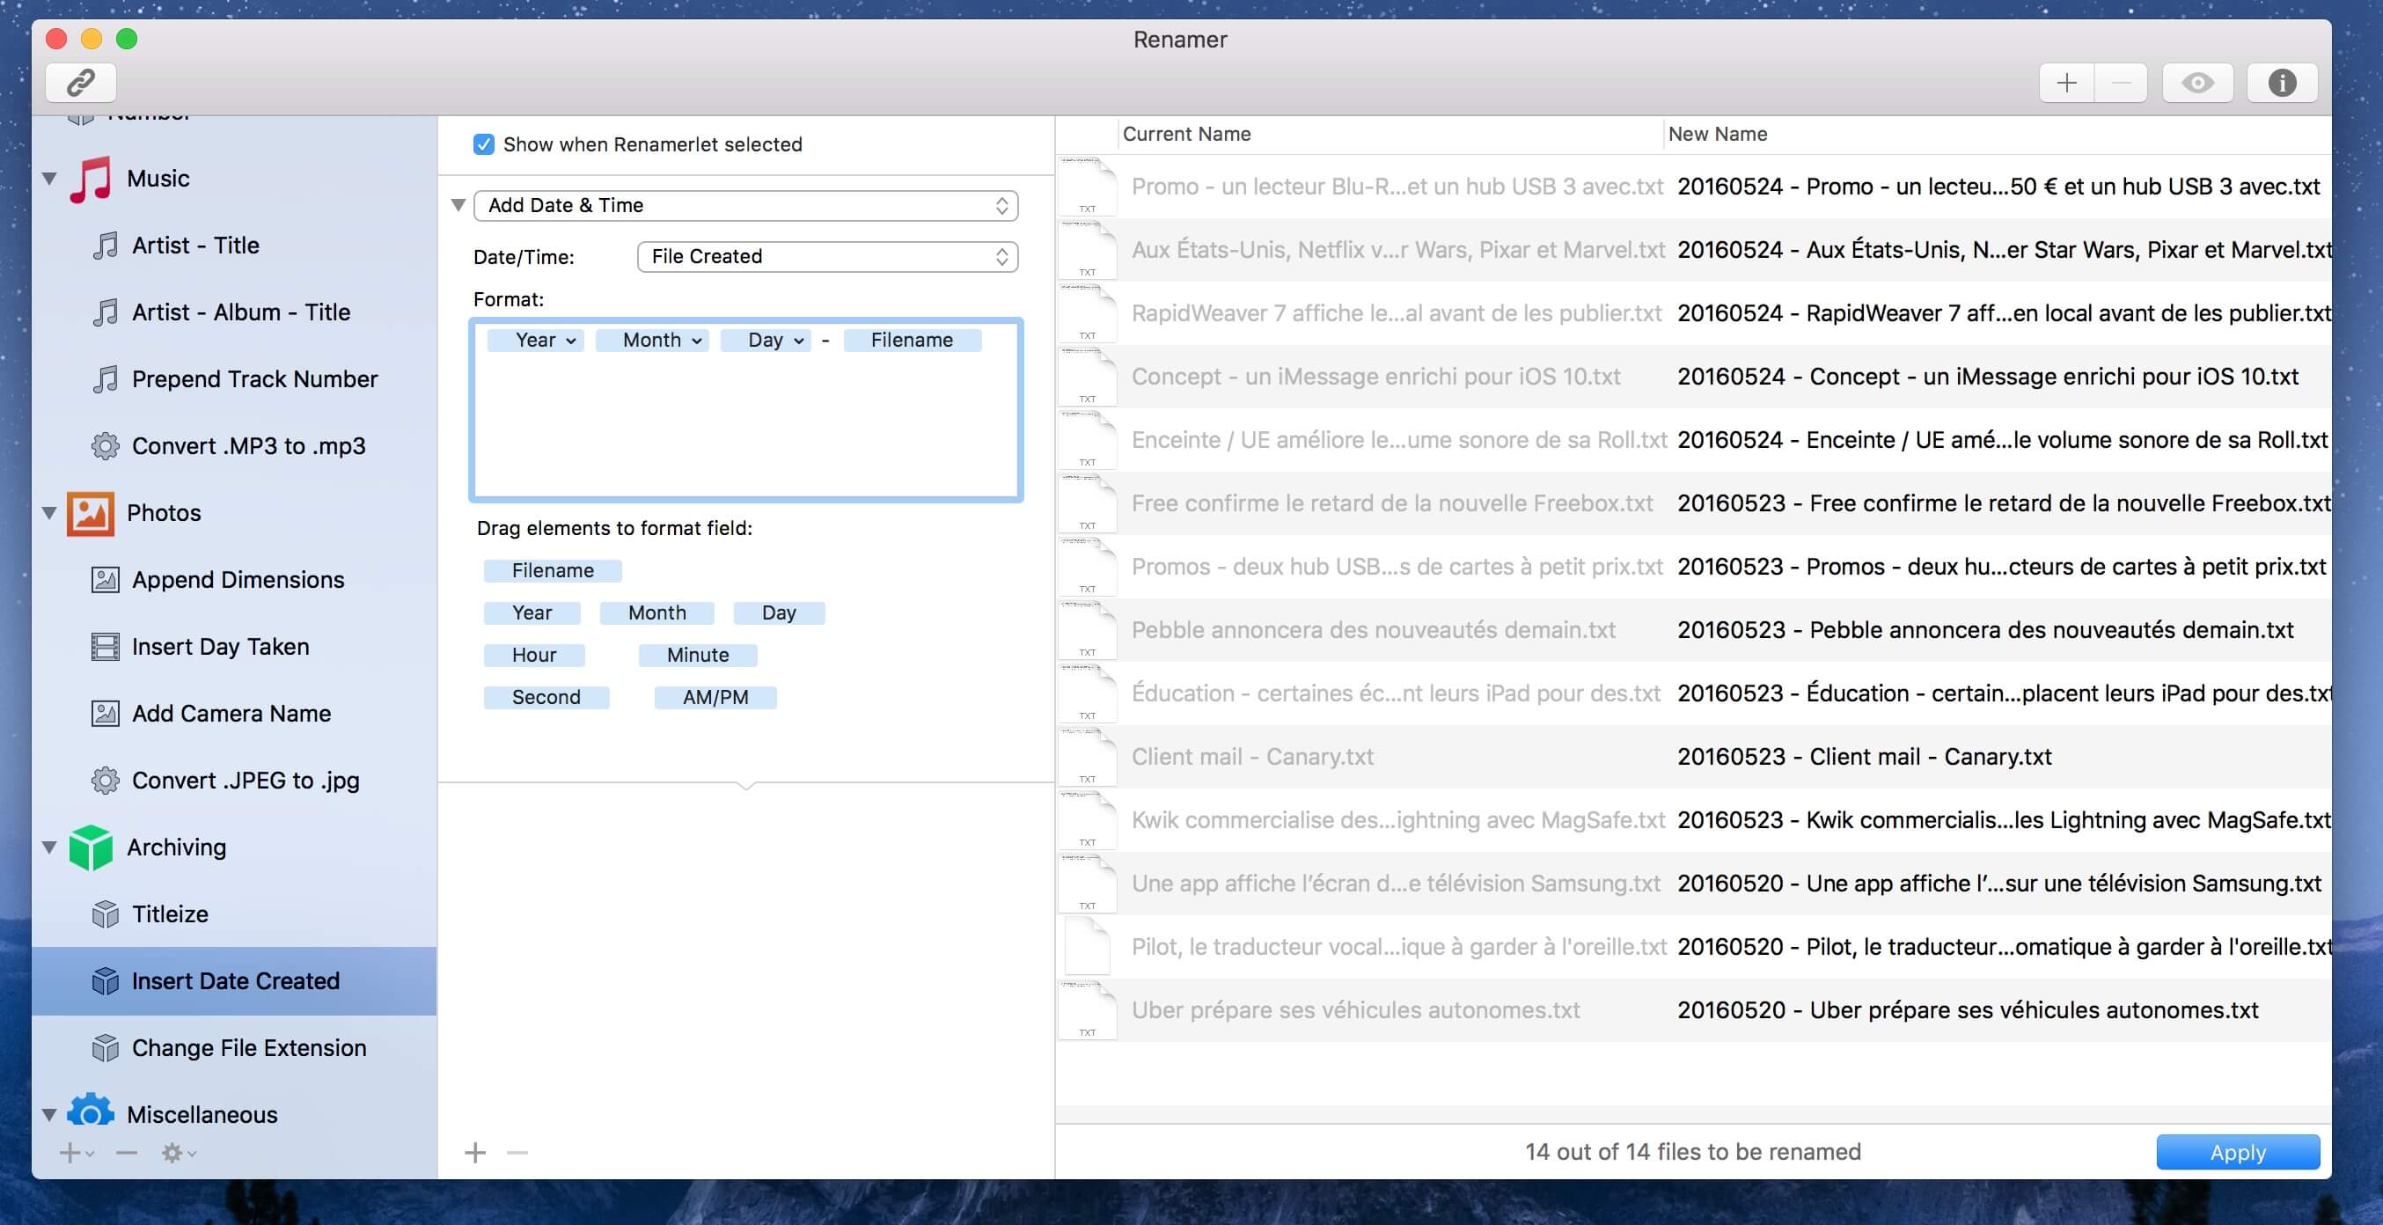
Task: Uncheck Show when Renamerlet selected
Action: [484, 144]
